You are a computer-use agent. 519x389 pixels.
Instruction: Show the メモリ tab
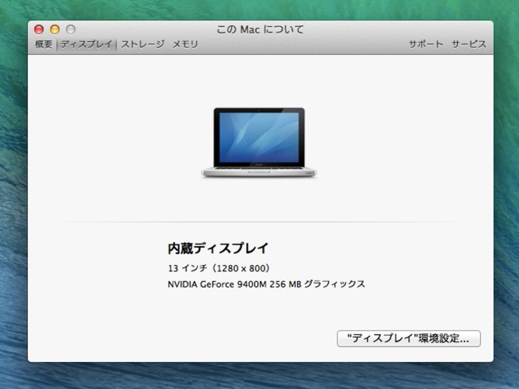coord(186,44)
